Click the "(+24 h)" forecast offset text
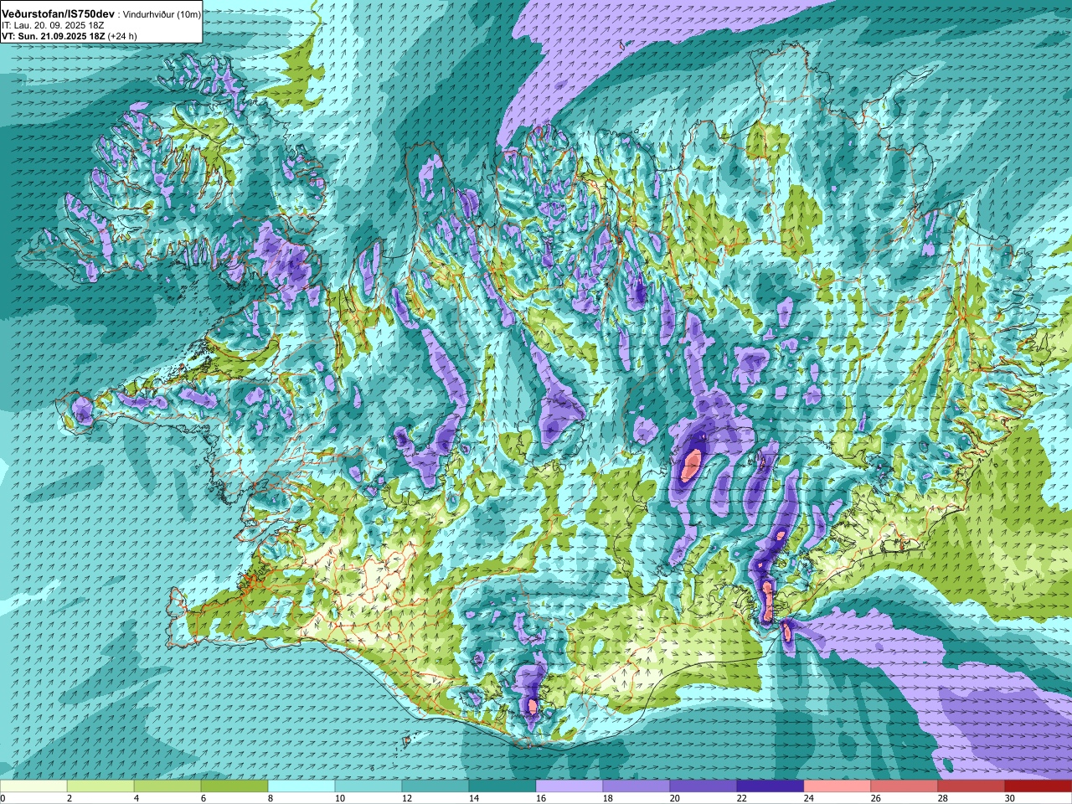The image size is (1072, 804). click(x=122, y=37)
